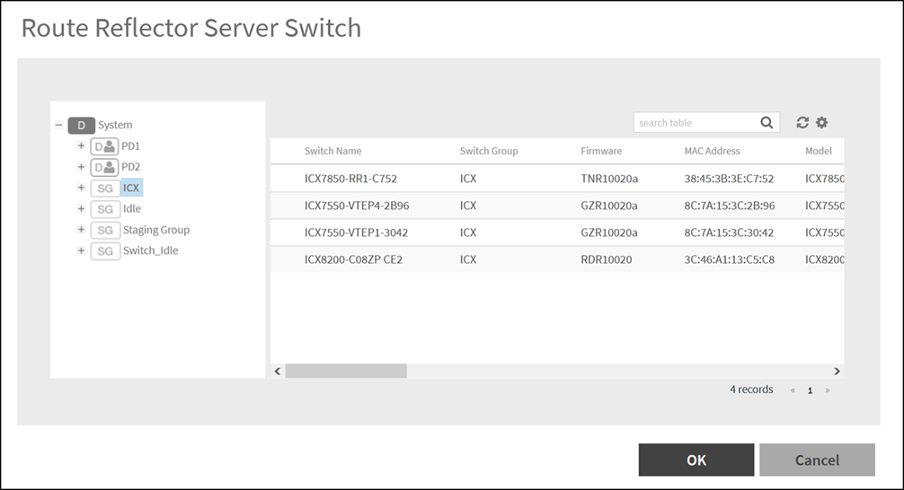Expand the Staging Group node

coord(81,229)
